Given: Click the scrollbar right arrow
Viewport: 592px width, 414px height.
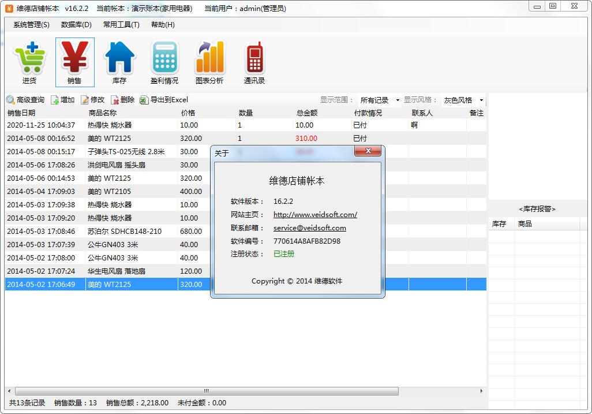Looking at the screenshot, I should pyautogui.click(x=481, y=391).
